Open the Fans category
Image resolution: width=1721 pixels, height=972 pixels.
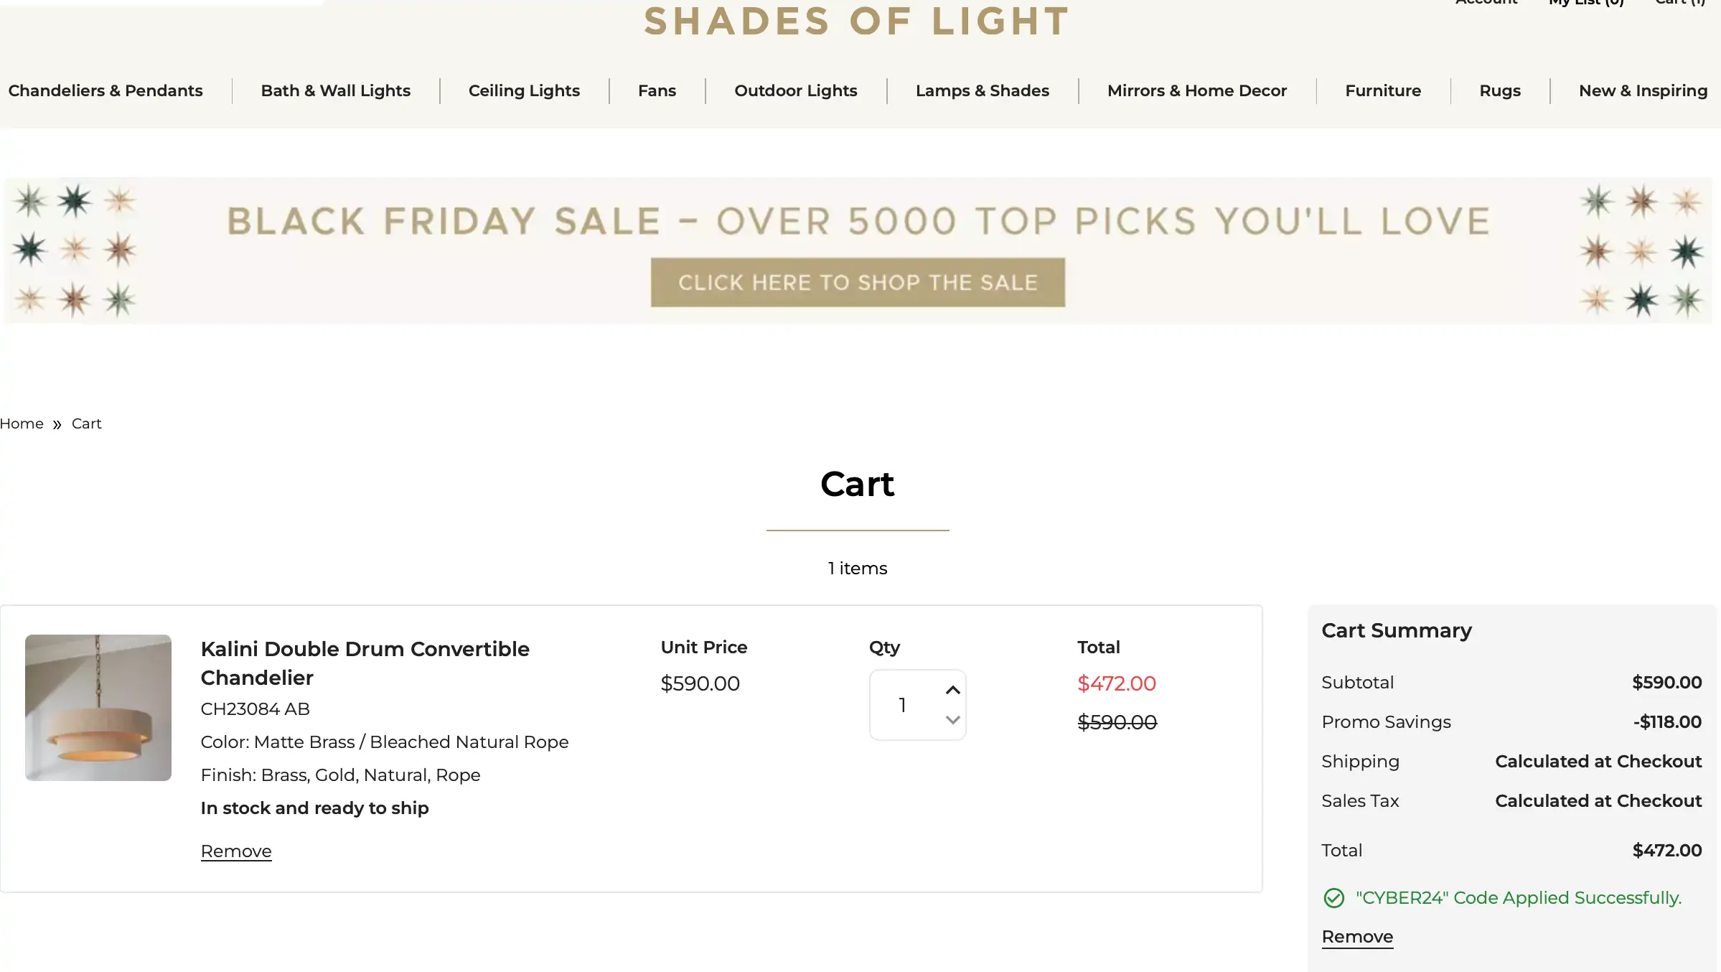point(657,90)
